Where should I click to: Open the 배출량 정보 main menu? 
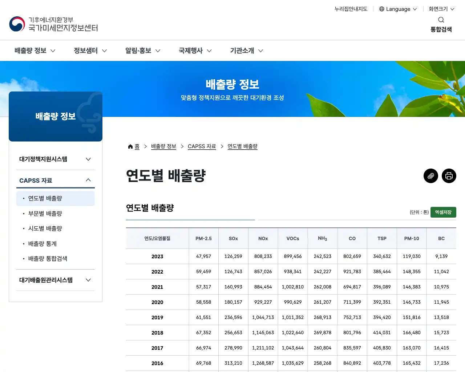pos(35,50)
